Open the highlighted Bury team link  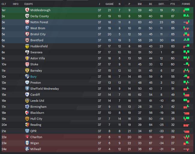click(33, 77)
